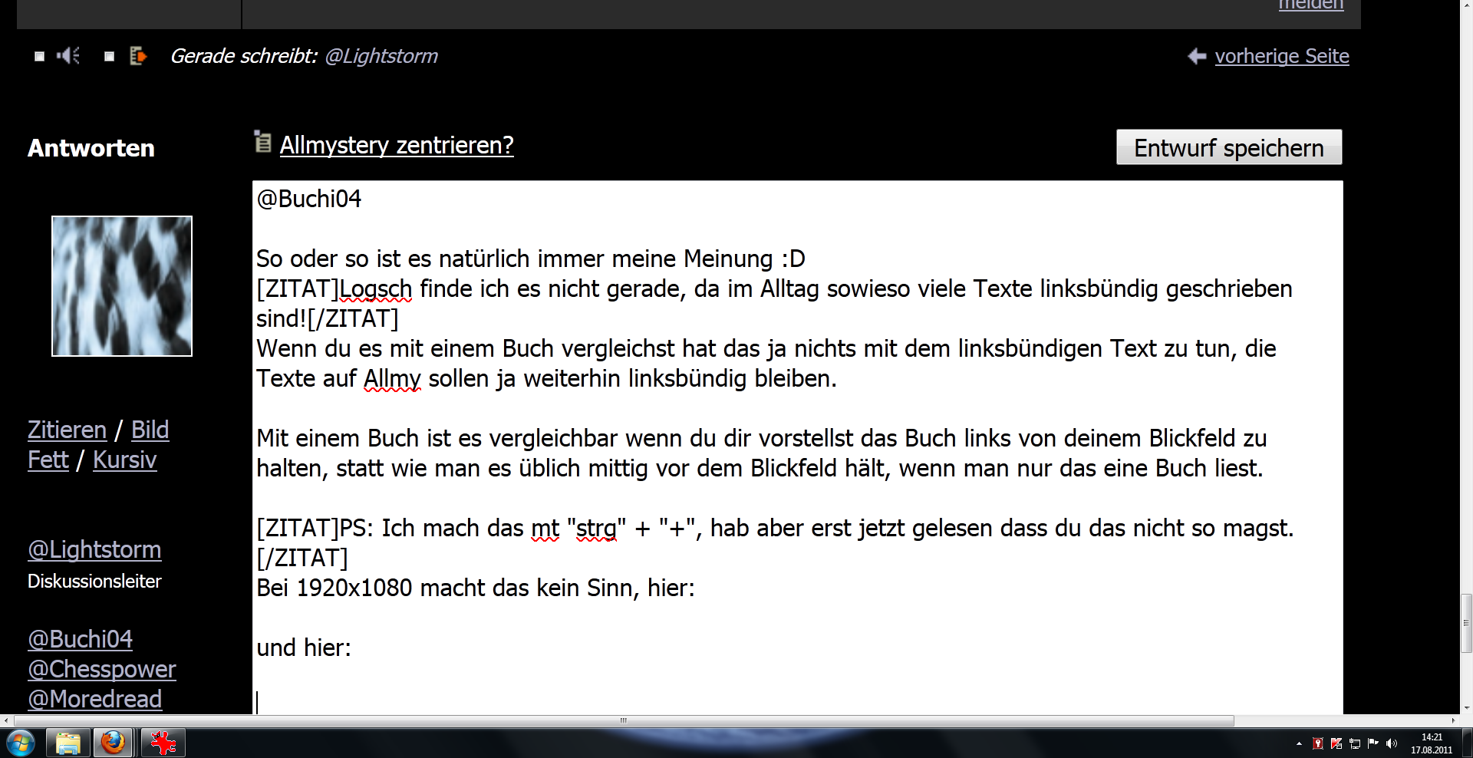Click the Show desktop button
This screenshot has width=1473, height=758.
pyautogui.click(x=1466, y=743)
